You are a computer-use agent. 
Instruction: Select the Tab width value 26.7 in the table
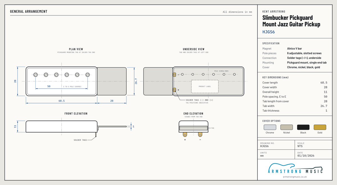pyautogui.click(x=324, y=106)
